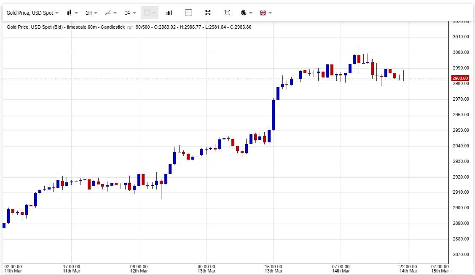The height and width of the screenshot is (275, 475).
Task: Click the red 2983.80 current price label
Action: tap(460, 78)
